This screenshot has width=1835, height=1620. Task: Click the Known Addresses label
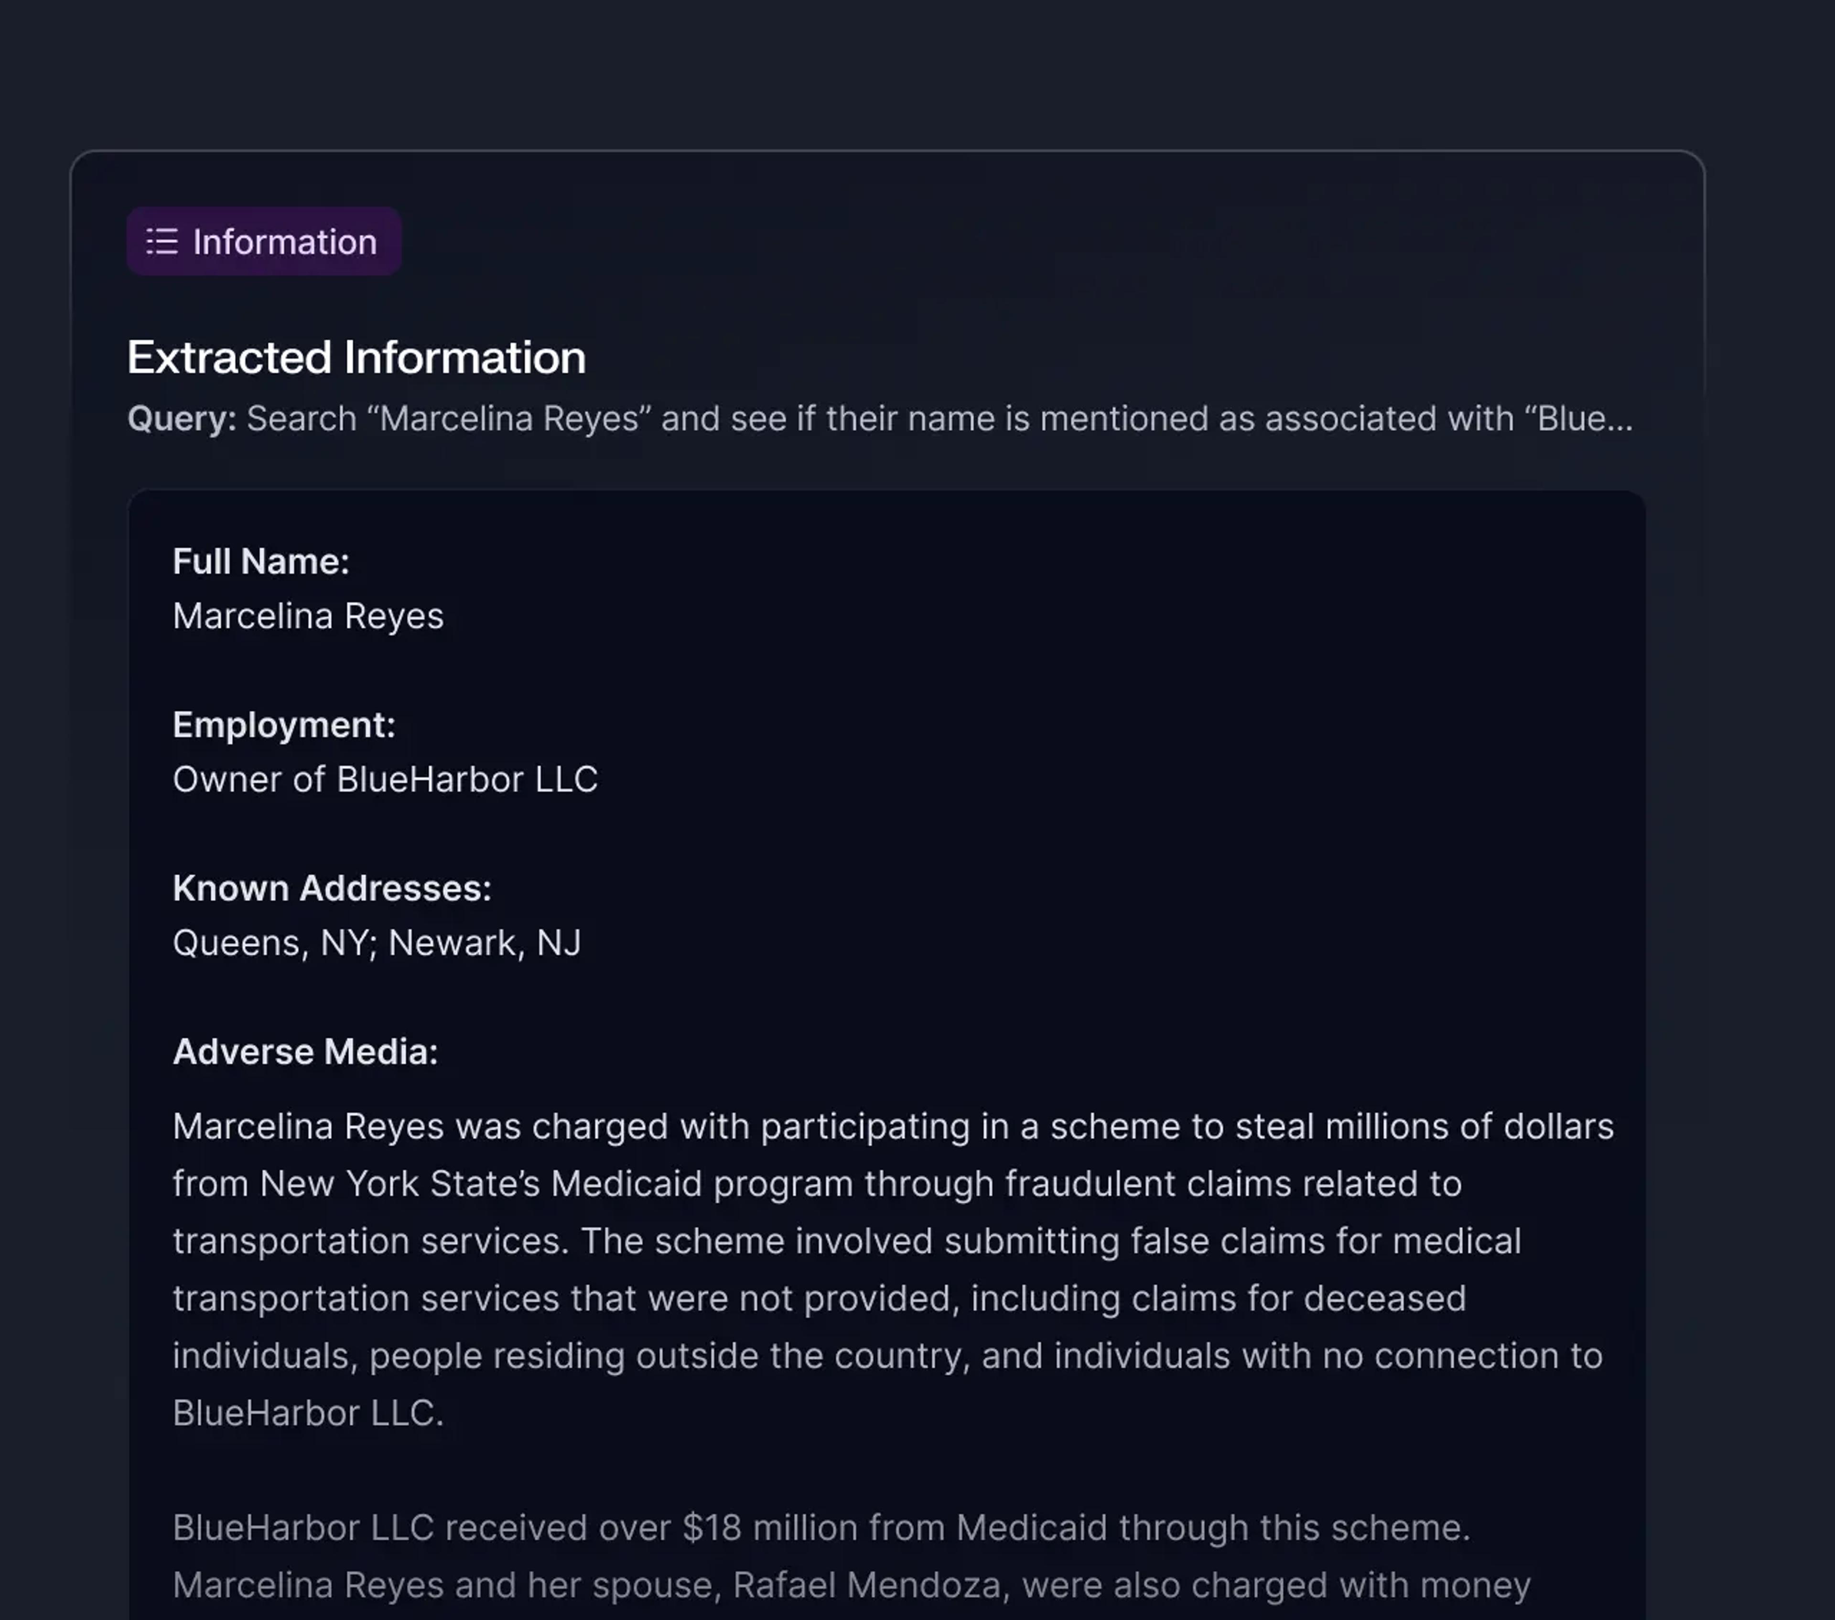click(x=332, y=888)
